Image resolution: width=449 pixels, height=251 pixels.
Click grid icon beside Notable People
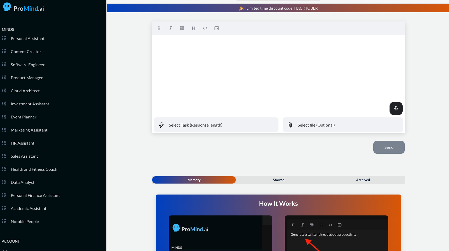[4, 221]
